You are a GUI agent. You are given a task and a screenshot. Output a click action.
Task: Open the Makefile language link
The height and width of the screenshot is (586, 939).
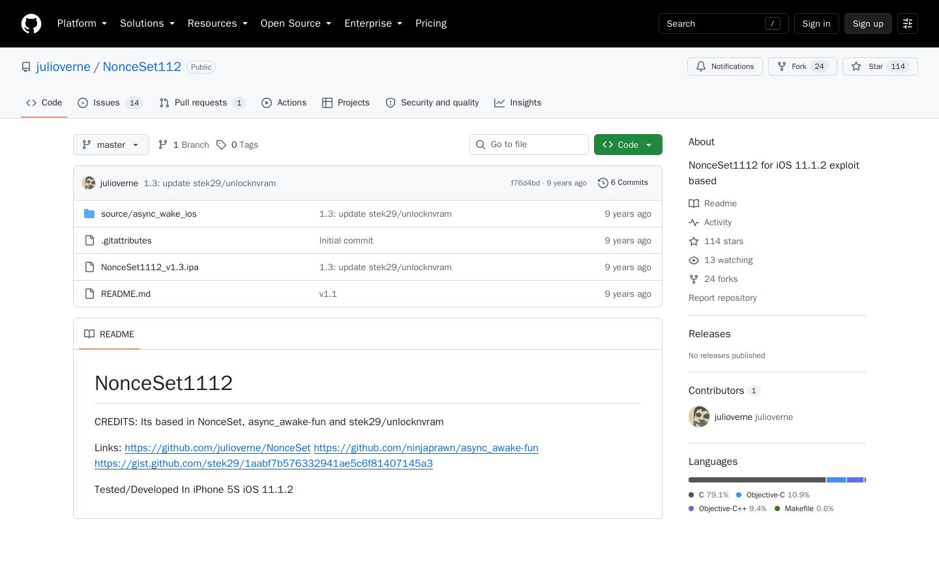pyautogui.click(x=804, y=509)
